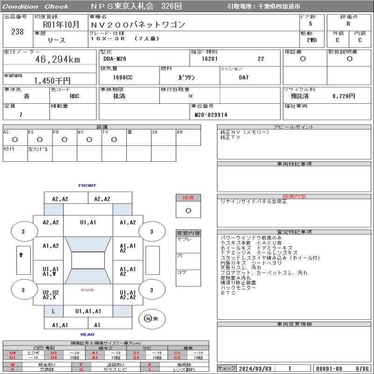Viewport: 374px width, 374px height.
Task: Click the U1,A1,A1 rear bumper panel
Action: 88,311
